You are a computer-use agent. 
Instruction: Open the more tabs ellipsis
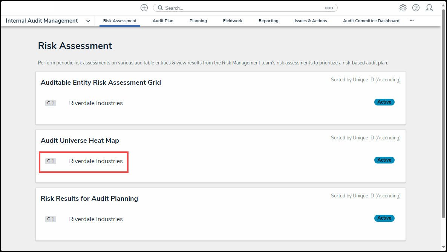(412, 21)
